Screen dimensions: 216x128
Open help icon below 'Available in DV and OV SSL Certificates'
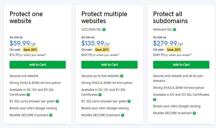click(155, 100)
